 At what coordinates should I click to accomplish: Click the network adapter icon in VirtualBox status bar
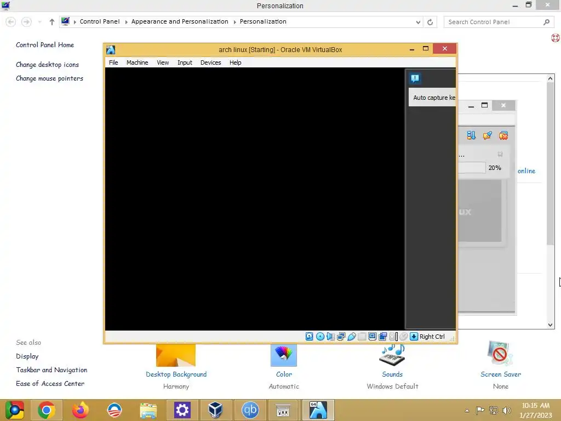pos(341,337)
